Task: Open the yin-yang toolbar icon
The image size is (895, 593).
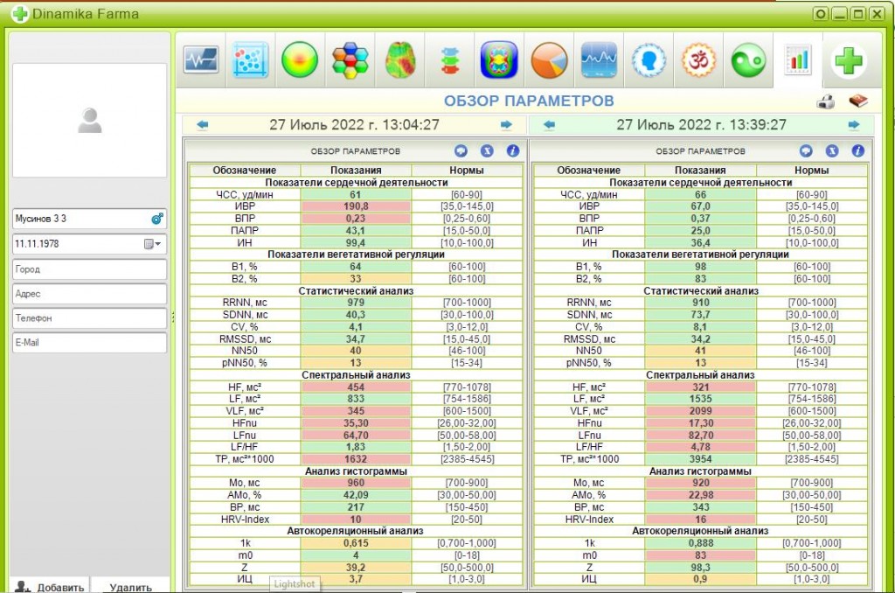Action: pos(748,60)
